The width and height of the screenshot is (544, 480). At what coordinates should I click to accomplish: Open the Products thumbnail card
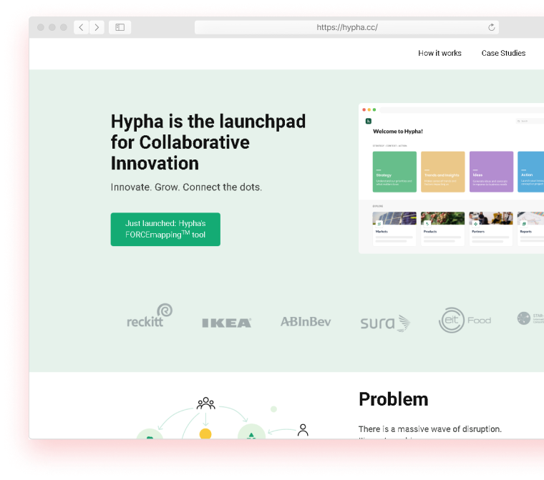pos(442,229)
